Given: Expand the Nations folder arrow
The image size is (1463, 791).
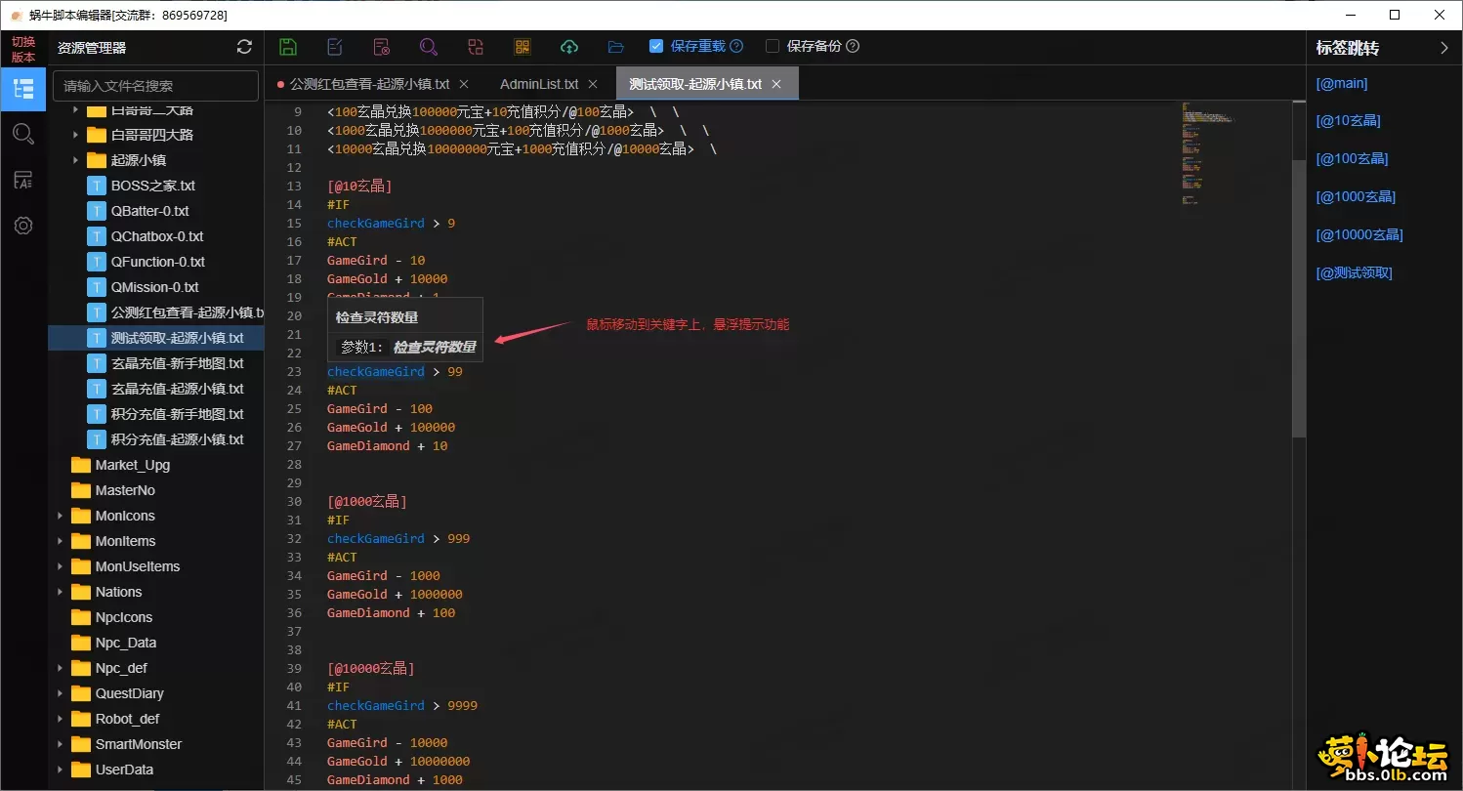Looking at the screenshot, I should [61, 592].
